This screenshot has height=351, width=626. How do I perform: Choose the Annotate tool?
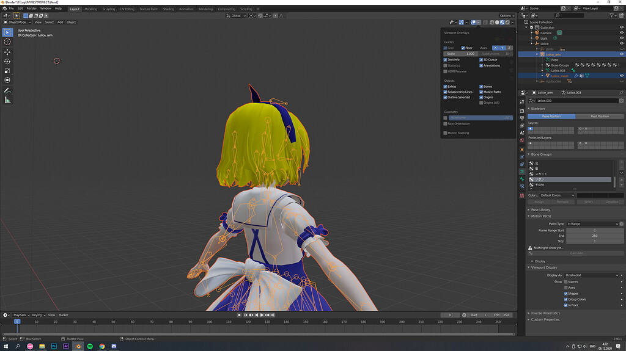tap(7, 90)
